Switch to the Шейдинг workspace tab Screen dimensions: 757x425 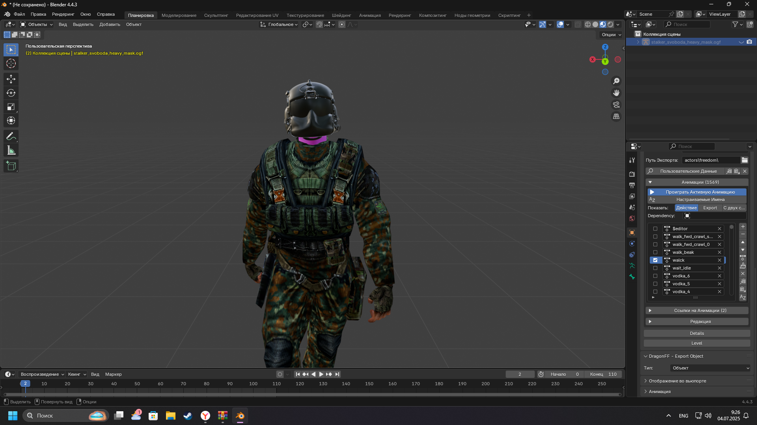coord(341,15)
